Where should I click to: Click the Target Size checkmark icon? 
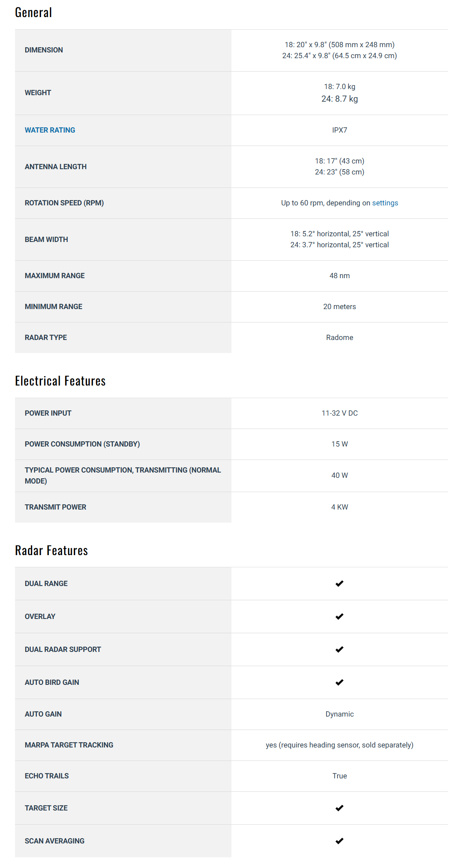point(340,808)
